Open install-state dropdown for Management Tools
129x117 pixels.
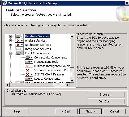tap(29, 62)
